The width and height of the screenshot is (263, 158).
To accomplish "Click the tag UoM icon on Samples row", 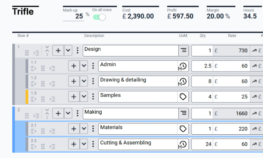I will pyautogui.click(x=183, y=97).
